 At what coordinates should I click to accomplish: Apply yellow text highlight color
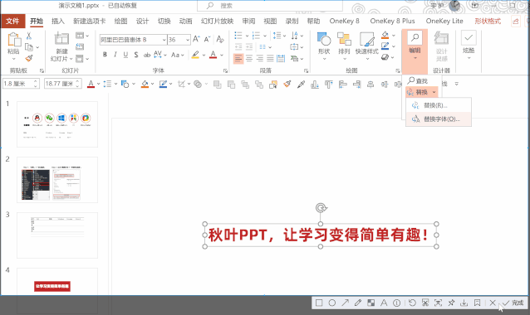[195, 55]
